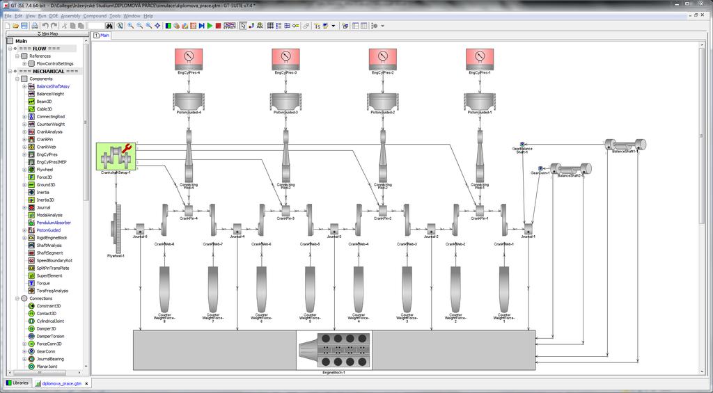Viewport: 713px width, 393px height.
Task: Expand the ConnectingRod tree node
Action: (24, 117)
